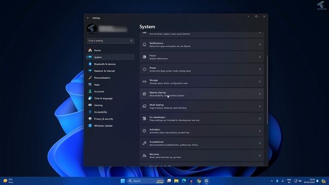Click the user profile avatar picture
The image size is (329, 185).
[92, 29]
